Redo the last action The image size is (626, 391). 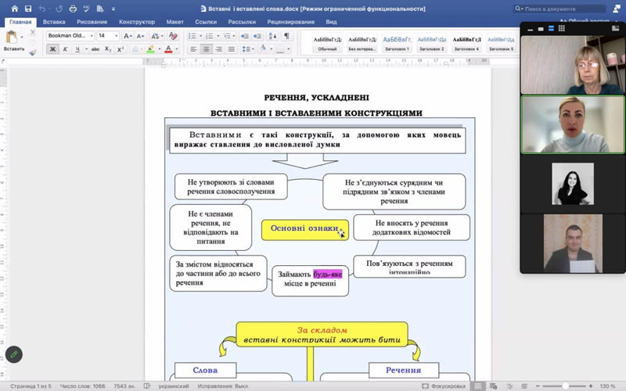59,9
